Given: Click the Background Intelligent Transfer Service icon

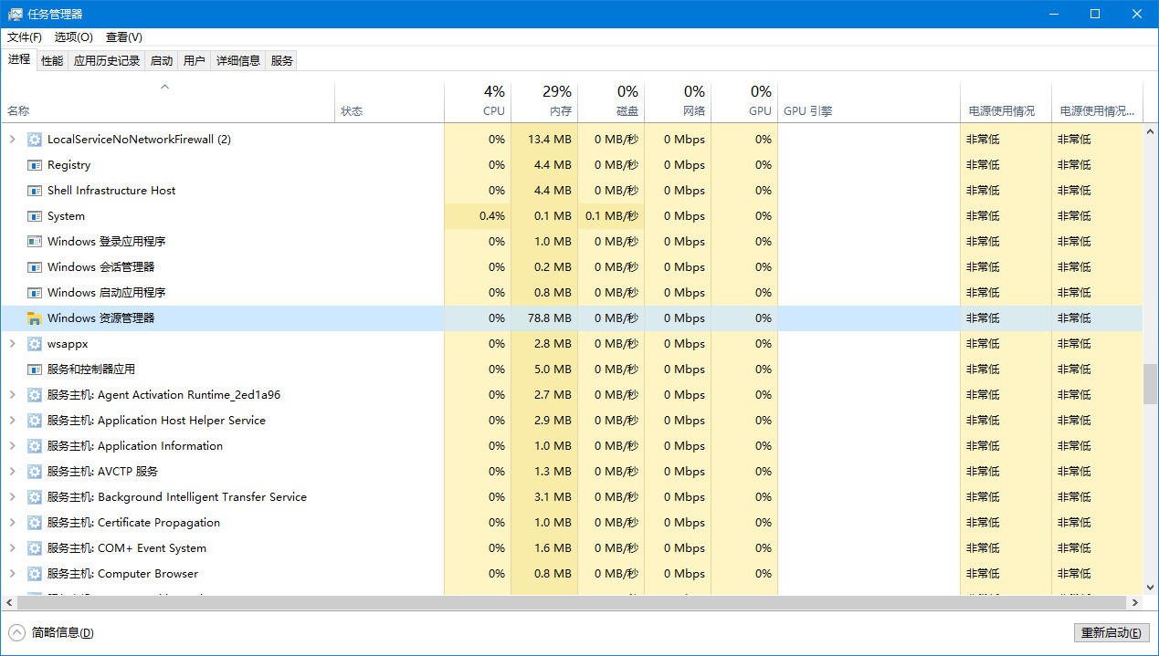Looking at the screenshot, I should 35,497.
